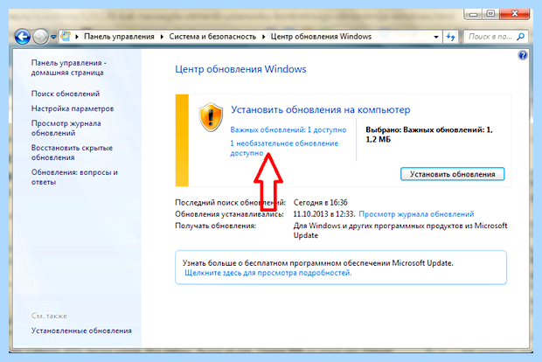The image size is (542, 362).
Task: Click Поиск обновлений in sidebar
Action: click(x=66, y=94)
